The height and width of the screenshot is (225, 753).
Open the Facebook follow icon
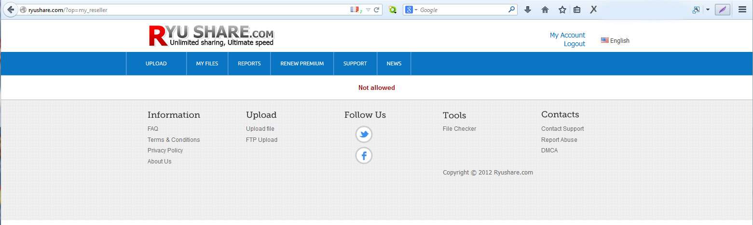364,156
